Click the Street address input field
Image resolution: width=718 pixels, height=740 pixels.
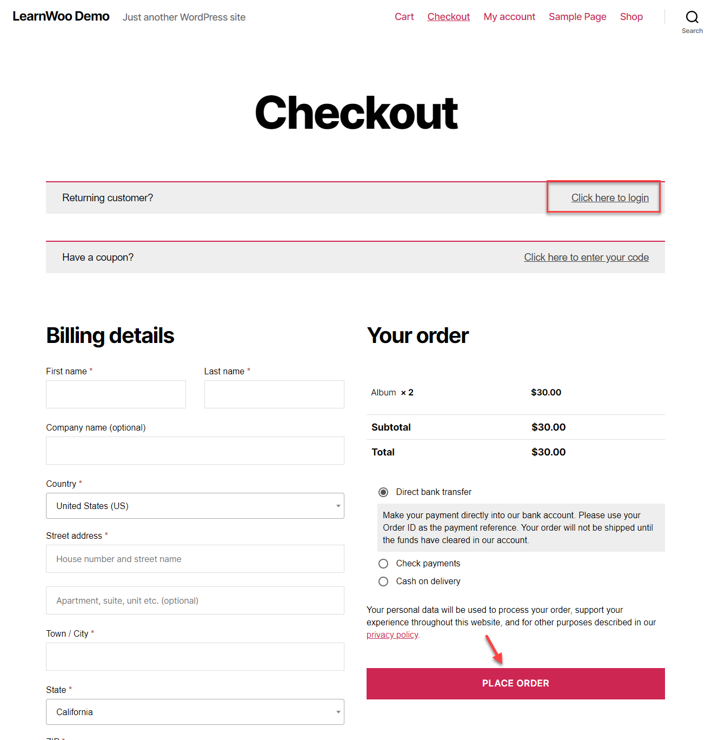195,559
